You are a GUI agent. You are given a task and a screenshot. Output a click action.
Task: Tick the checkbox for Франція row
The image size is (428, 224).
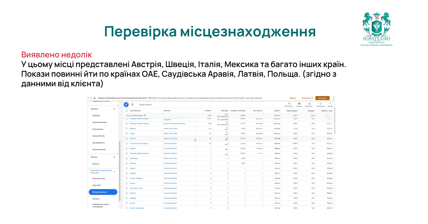coord(127,148)
